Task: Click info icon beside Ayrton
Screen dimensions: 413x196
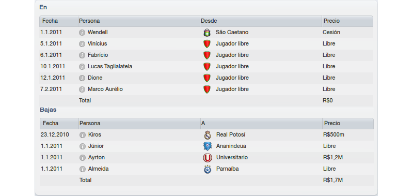Action: (83, 158)
